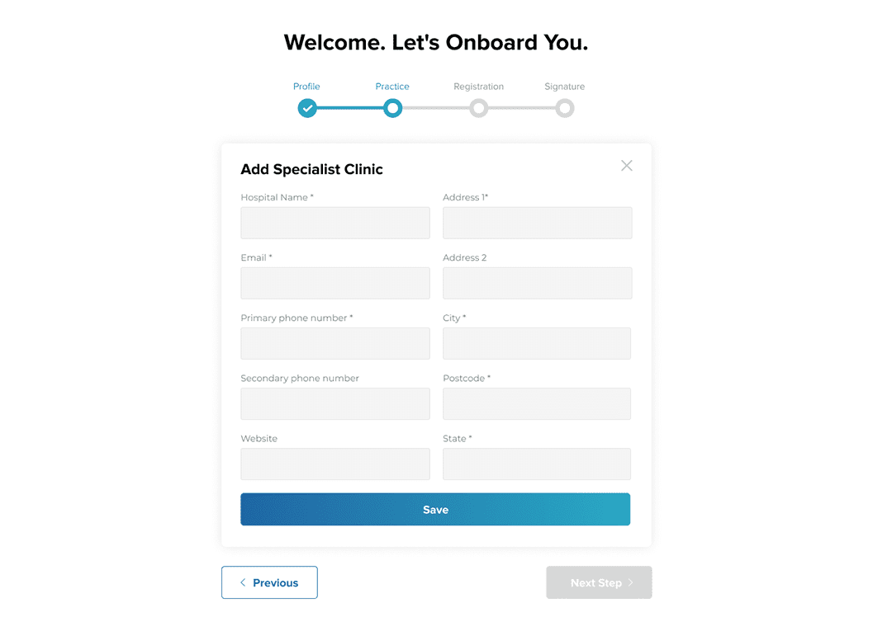Click into the Email input box
Viewport: 873px width, 617px height.
(x=335, y=283)
